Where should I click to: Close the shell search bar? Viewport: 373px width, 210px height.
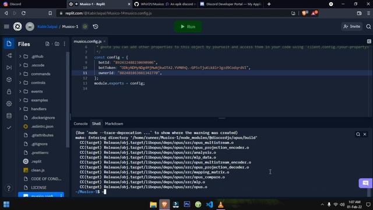365,134
